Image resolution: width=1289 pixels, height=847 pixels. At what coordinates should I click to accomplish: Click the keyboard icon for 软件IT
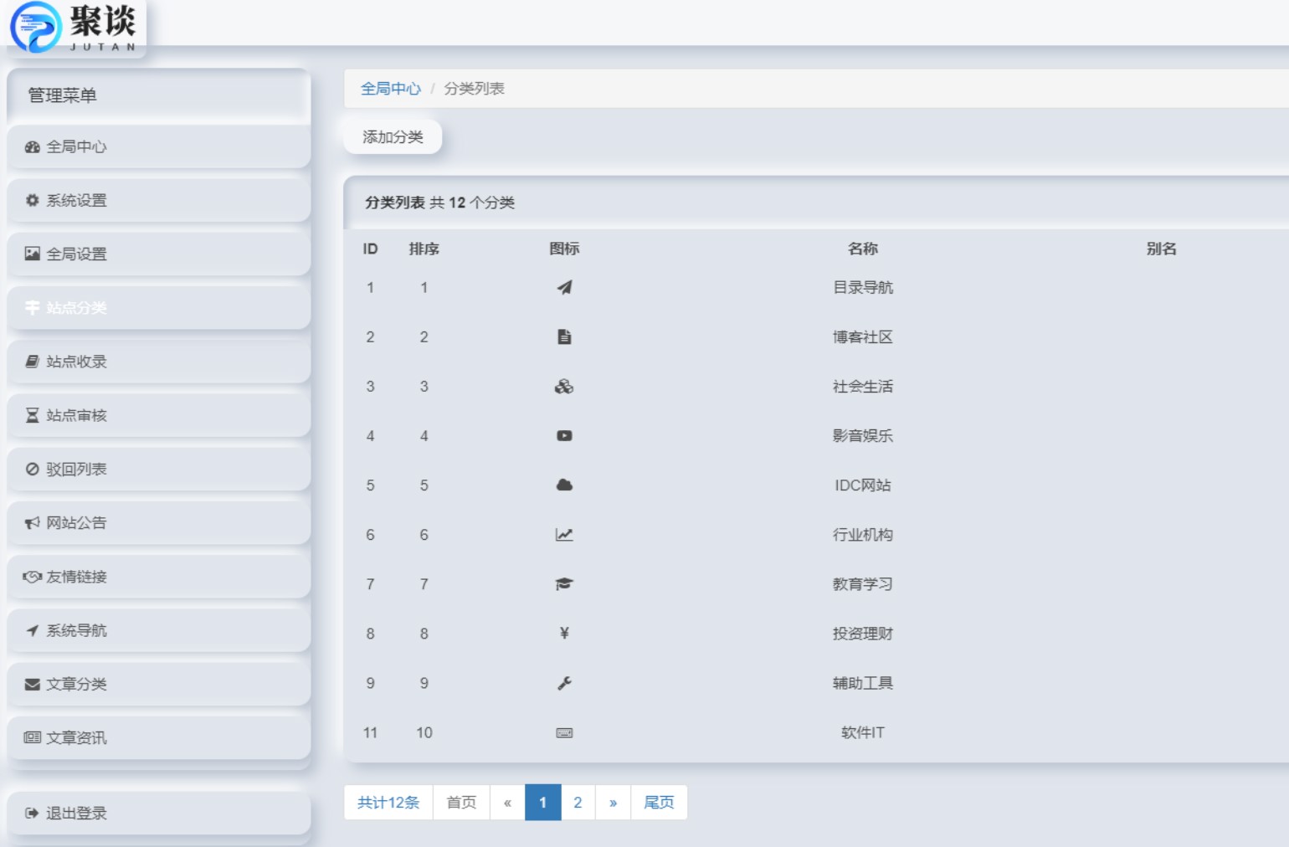tap(565, 732)
